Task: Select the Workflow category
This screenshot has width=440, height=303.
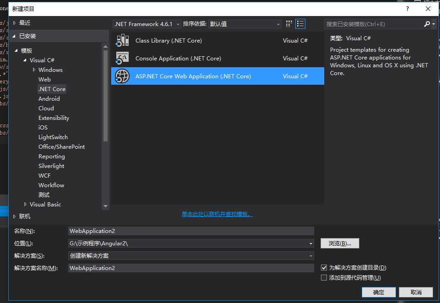Action: (x=51, y=185)
